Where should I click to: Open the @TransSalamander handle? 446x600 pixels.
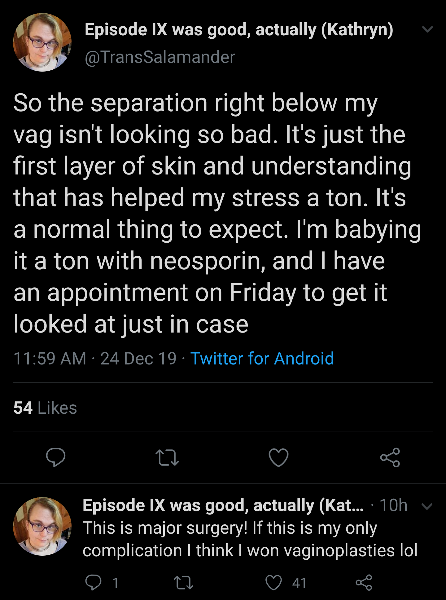pyautogui.click(x=160, y=57)
